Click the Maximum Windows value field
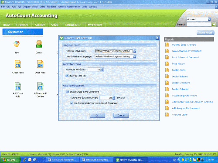This screenshot has width=218, height=163. click(x=94, y=70)
